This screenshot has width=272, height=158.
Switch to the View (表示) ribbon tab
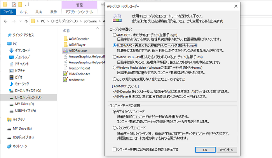53,12
